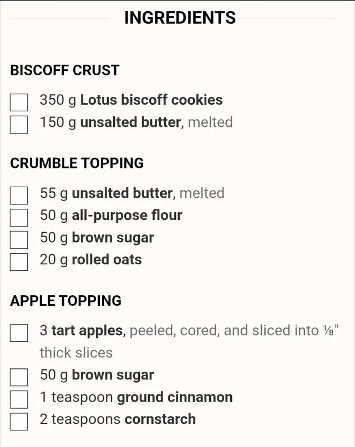Check off the rolled oats checkbox
The width and height of the screenshot is (355, 447).
click(x=19, y=262)
